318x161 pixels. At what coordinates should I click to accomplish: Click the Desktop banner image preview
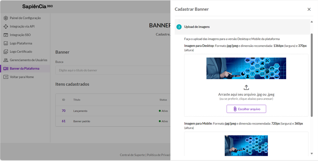click(x=246, y=68)
